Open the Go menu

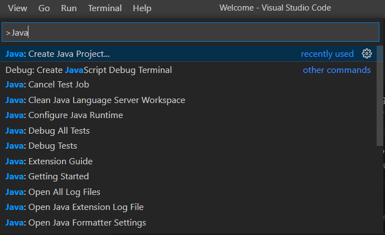44,8
